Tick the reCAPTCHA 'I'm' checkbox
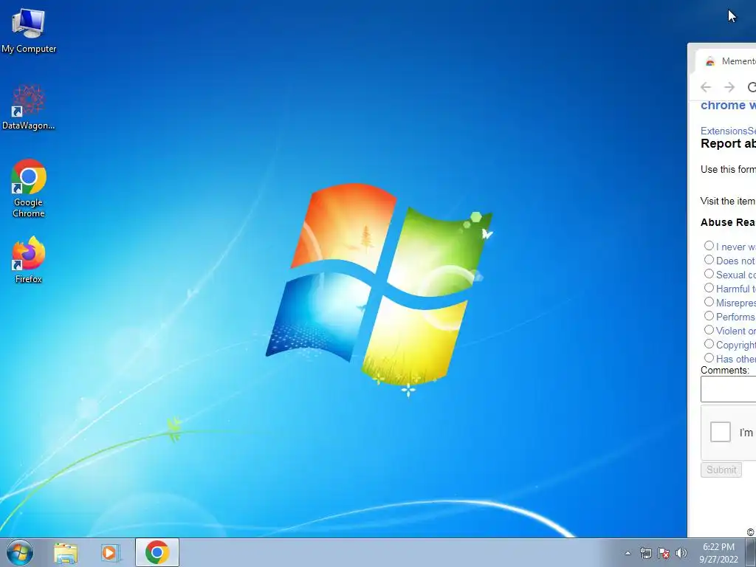The image size is (756, 567). pos(721,432)
